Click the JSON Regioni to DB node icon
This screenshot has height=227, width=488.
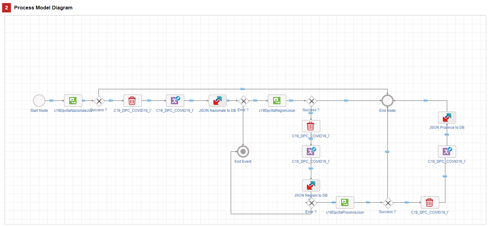311,185
